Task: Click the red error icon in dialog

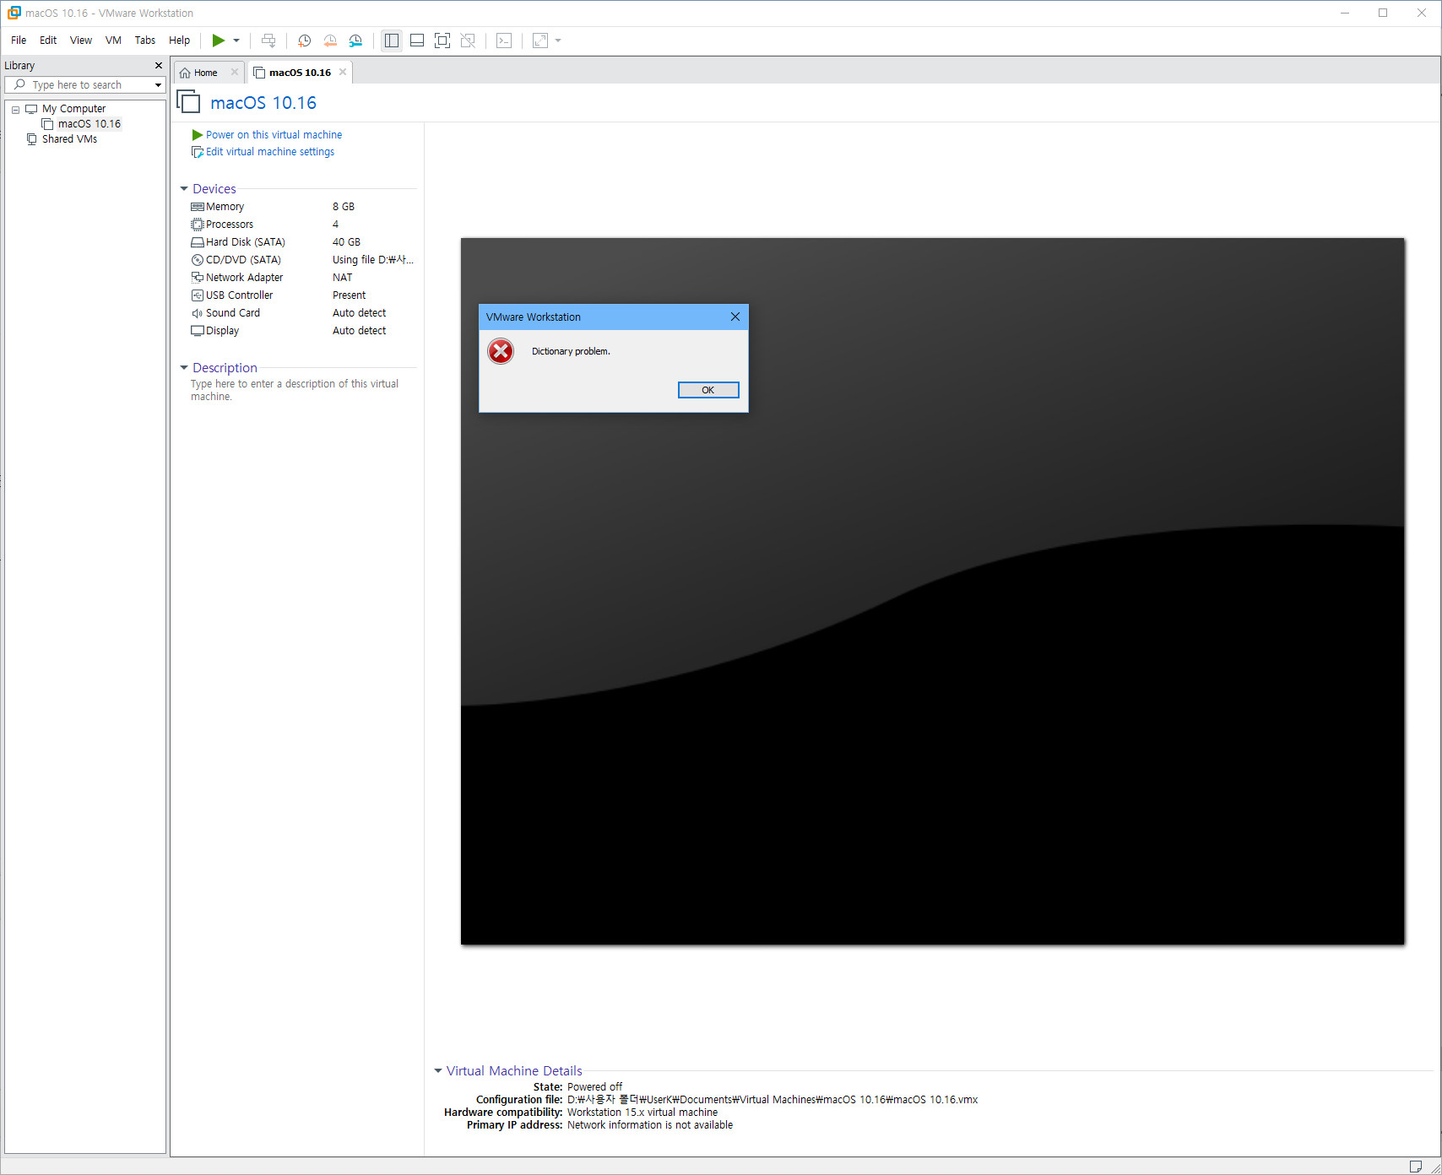Action: coord(501,351)
